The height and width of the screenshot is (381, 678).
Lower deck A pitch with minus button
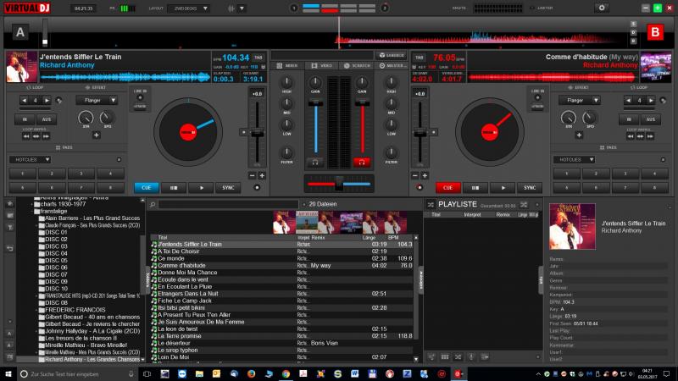click(252, 176)
